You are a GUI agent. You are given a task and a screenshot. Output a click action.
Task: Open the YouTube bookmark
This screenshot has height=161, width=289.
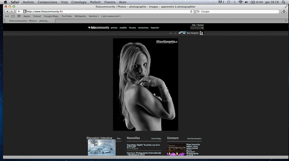[x=66, y=16]
